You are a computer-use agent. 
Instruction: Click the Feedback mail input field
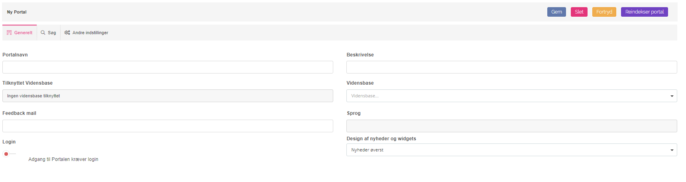click(x=167, y=126)
